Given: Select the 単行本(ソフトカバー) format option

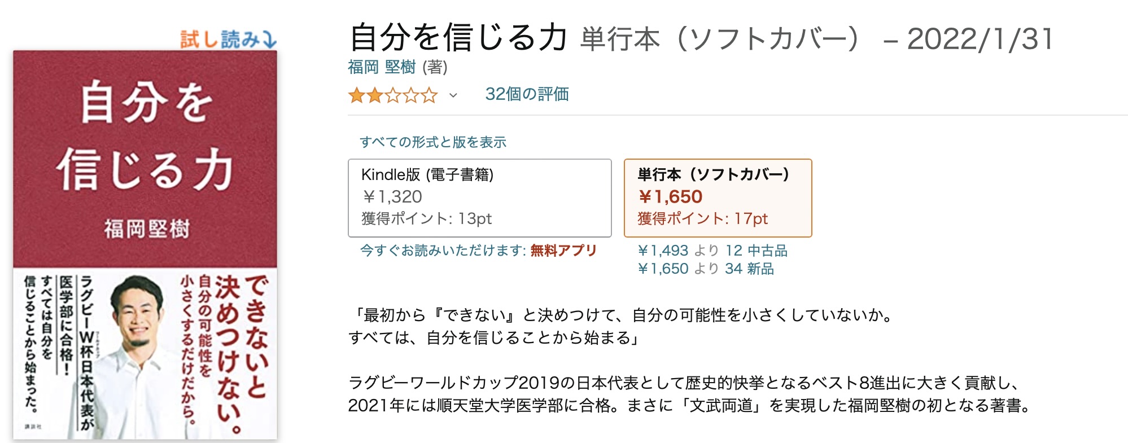Looking at the screenshot, I should point(718,198).
